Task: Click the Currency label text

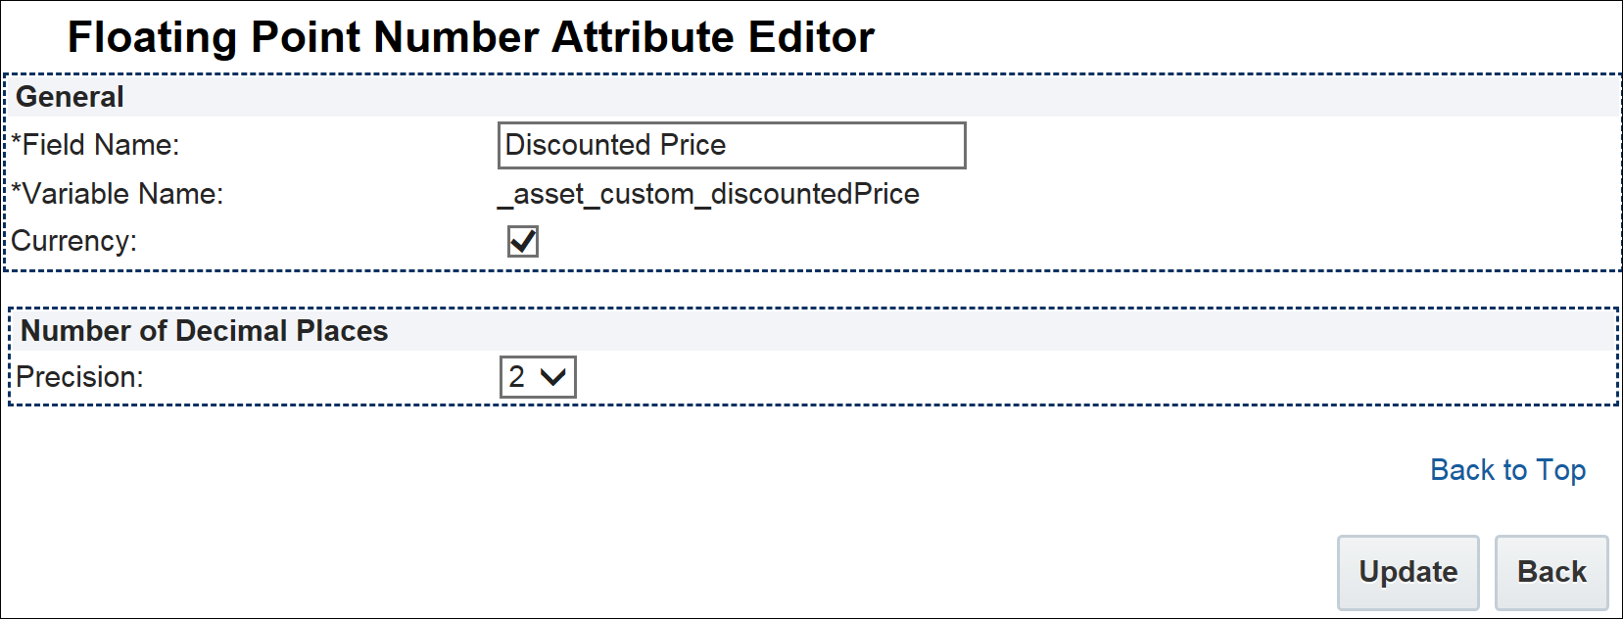Action: point(73,241)
